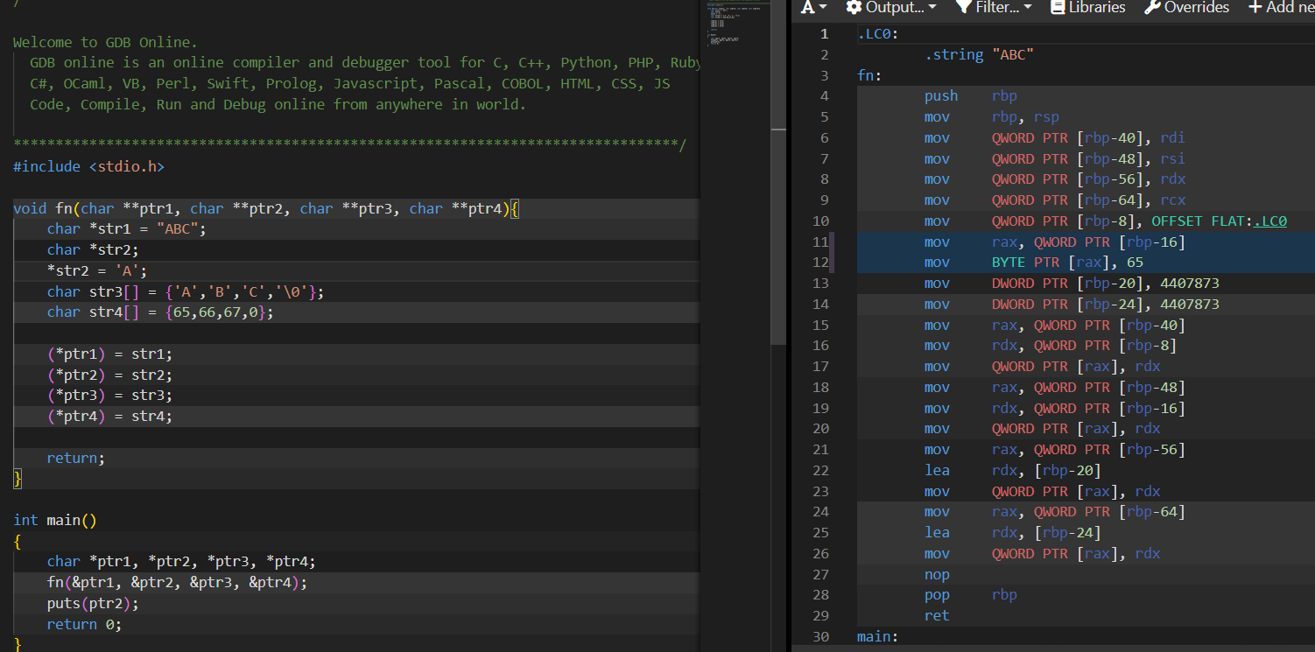Click the Add new button
Screen dimensions: 1315x652
point(1281,8)
